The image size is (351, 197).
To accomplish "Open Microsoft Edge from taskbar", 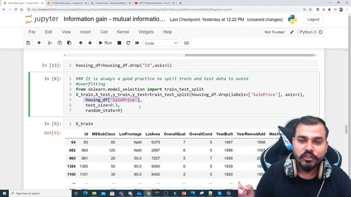I will pos(86,193).
